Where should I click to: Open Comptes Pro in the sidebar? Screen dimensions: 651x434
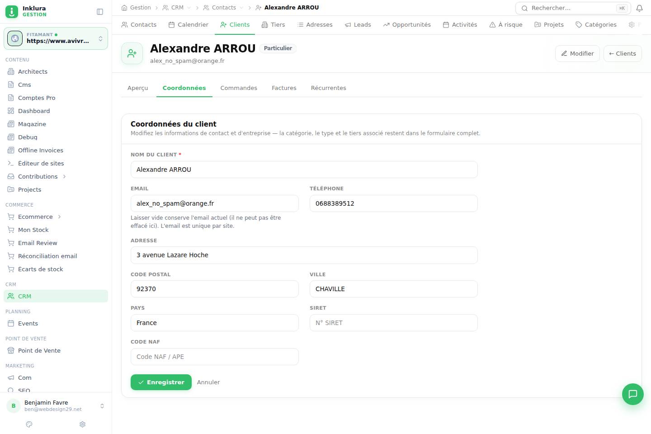coord(56,98)
